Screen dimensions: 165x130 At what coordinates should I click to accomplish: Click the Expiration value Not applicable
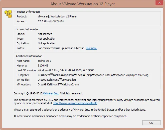[46, 43]
